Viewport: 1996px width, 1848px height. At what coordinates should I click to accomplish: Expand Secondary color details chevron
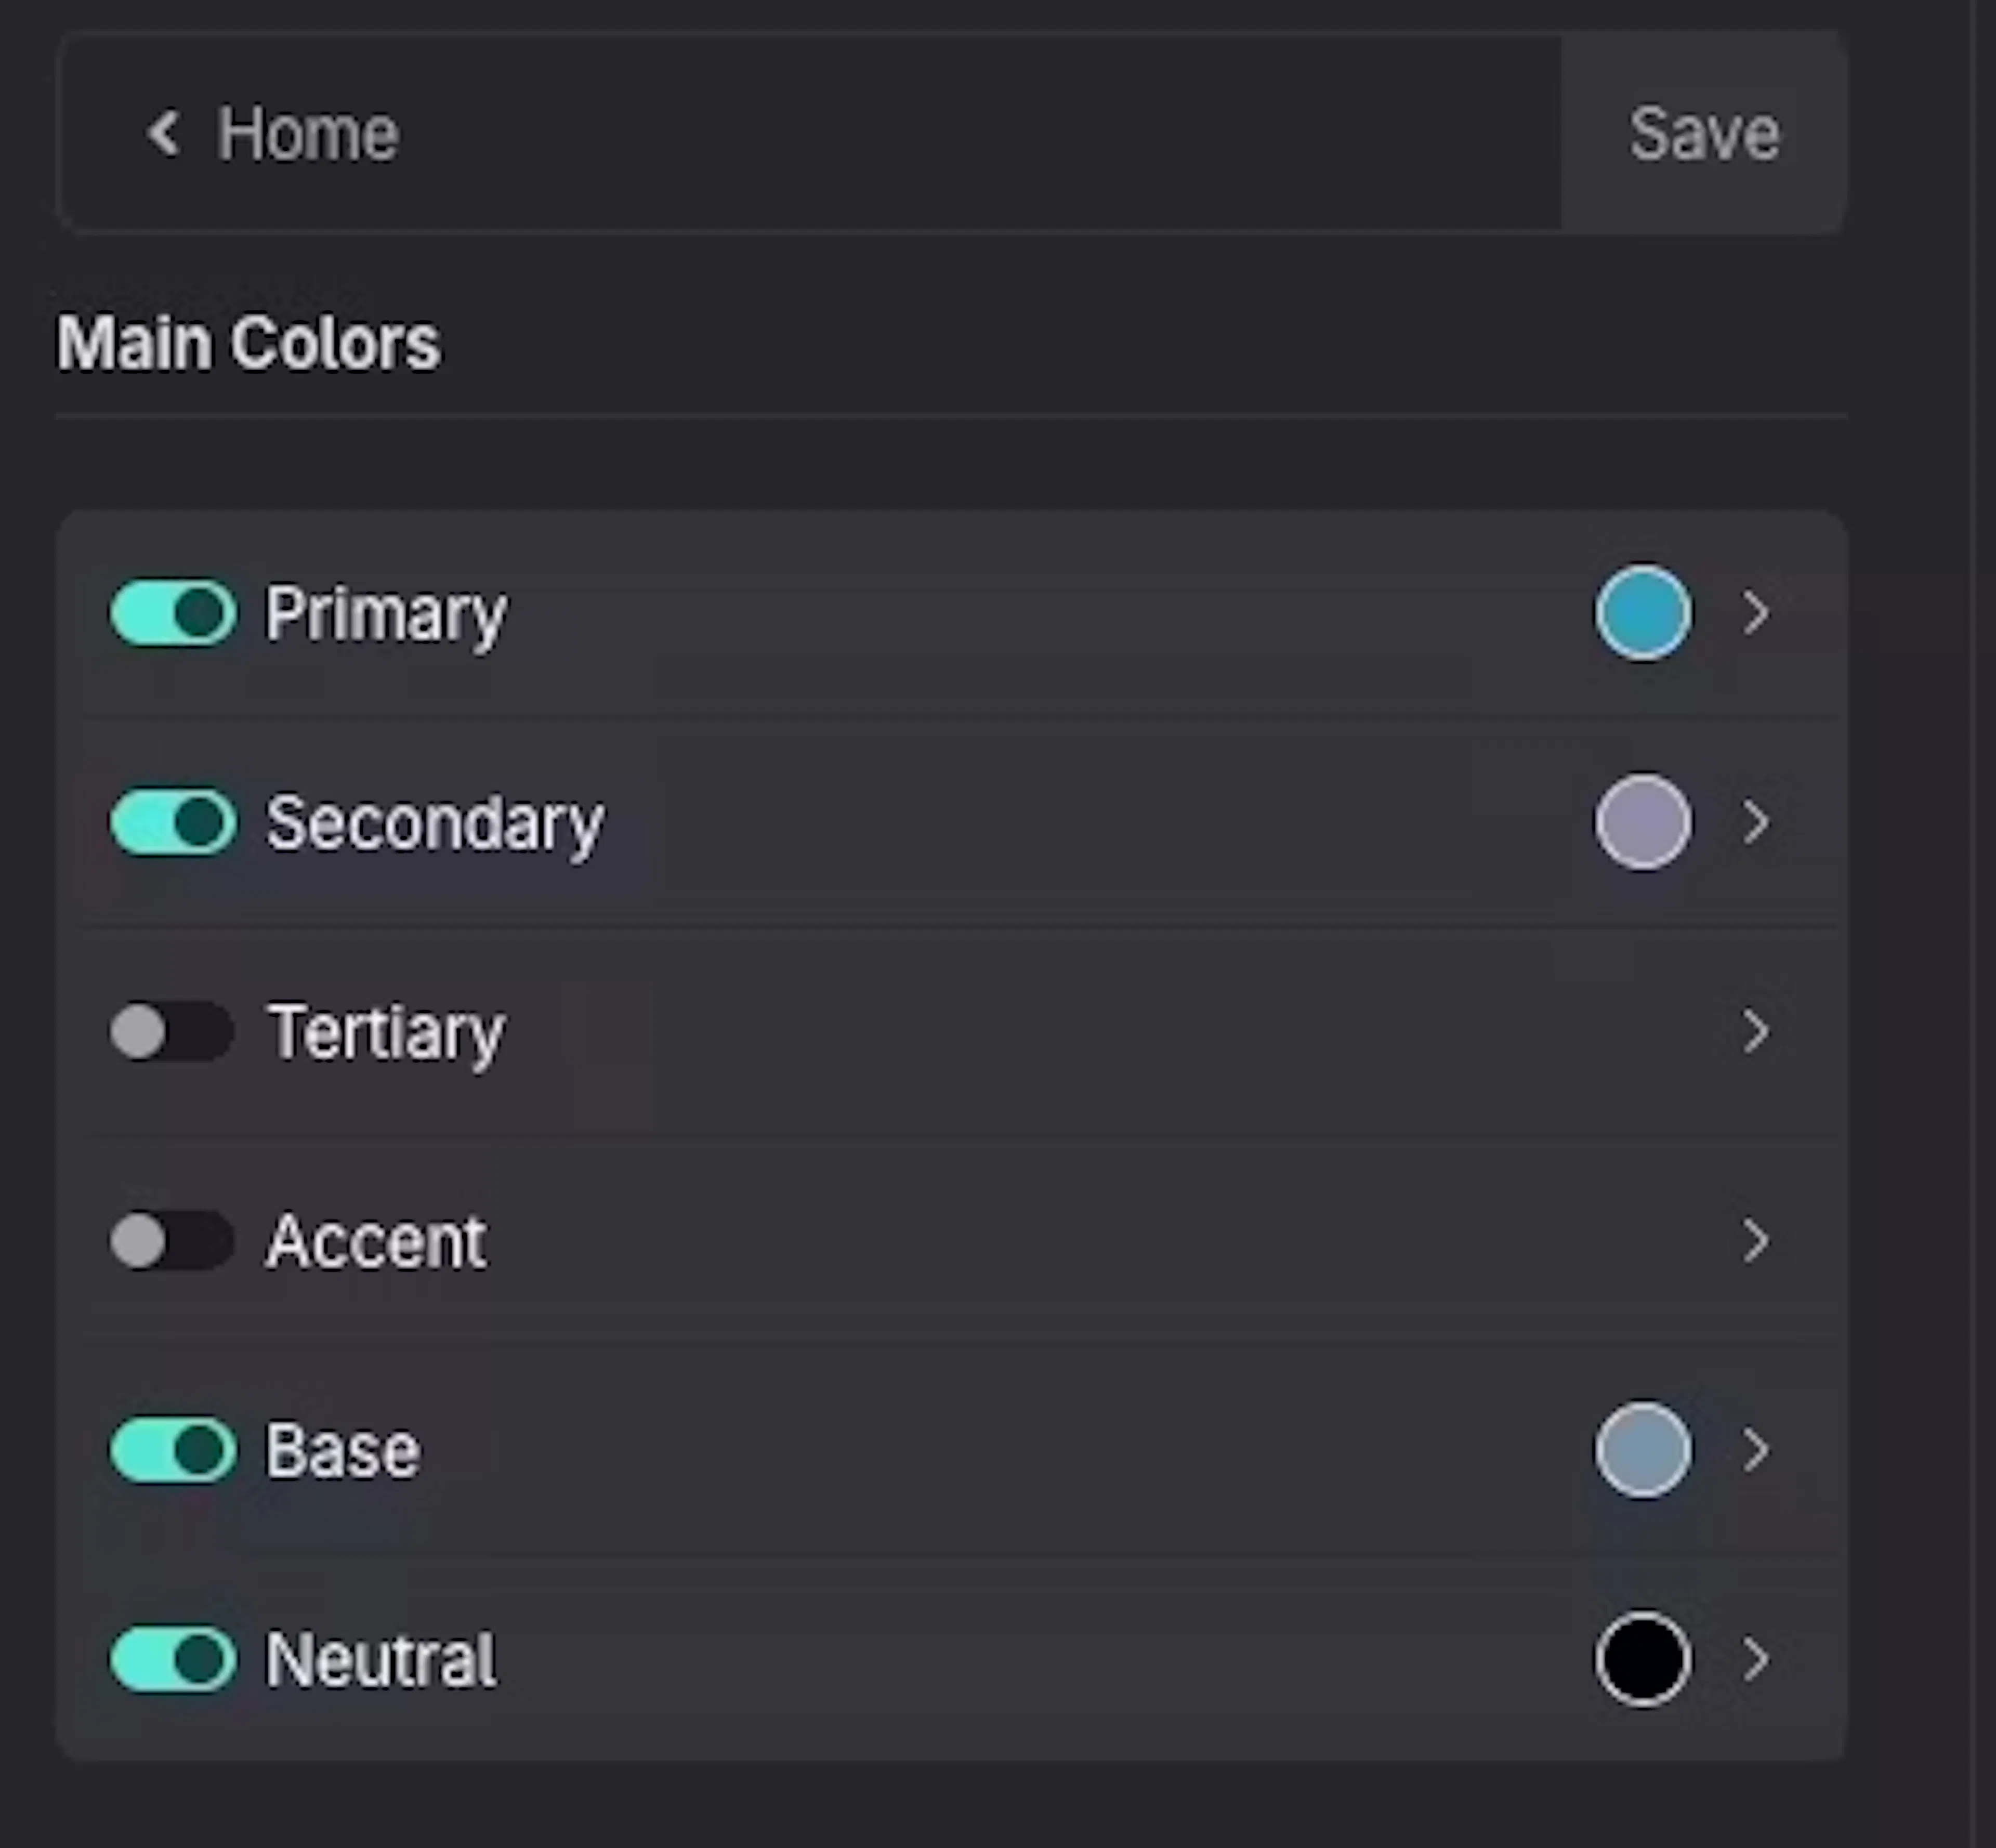point(1756,822)
